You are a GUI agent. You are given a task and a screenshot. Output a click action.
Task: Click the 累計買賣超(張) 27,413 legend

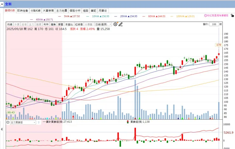click(x=57, y=122)
